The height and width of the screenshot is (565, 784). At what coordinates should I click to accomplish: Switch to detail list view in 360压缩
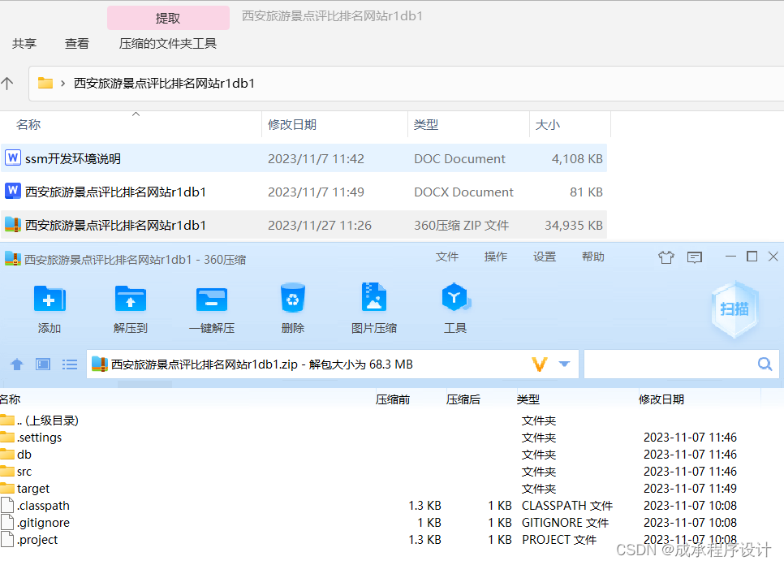click(70, 364)
